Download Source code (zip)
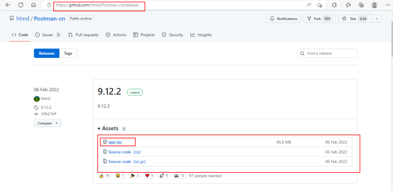The height and width of the screenshot is (191, 393). (x=125, y=152)
